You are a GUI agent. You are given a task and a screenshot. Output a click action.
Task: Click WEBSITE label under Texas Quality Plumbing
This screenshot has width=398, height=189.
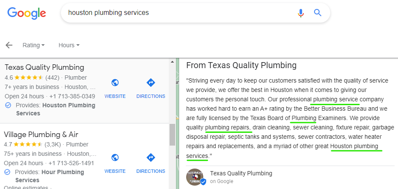point(115,96)
